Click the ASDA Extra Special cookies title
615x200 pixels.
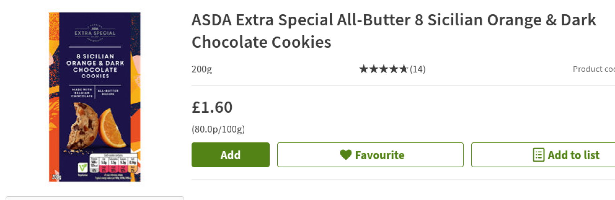394,31
